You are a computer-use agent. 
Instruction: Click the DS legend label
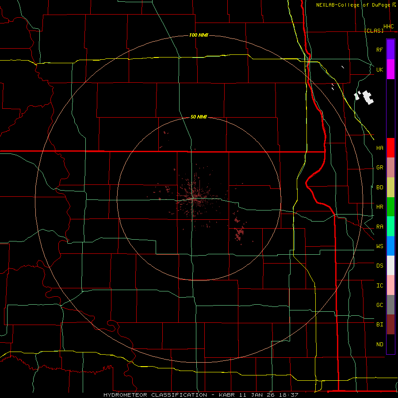[x=379, y=266]
